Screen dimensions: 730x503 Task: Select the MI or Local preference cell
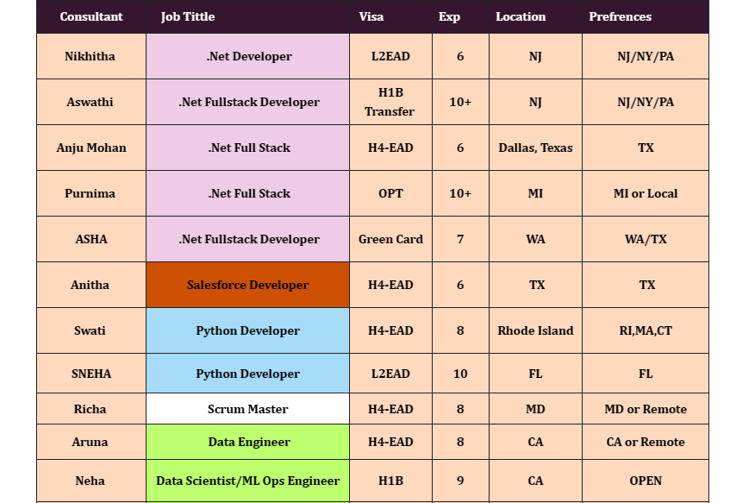[646, 193]
